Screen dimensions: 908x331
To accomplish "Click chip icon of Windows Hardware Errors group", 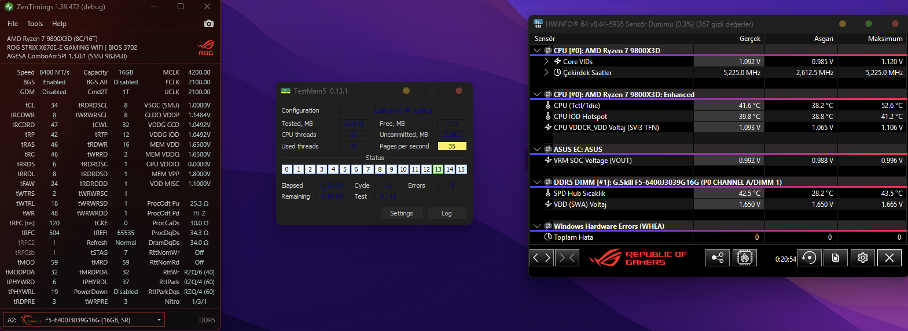I will (x=548, y=226).
